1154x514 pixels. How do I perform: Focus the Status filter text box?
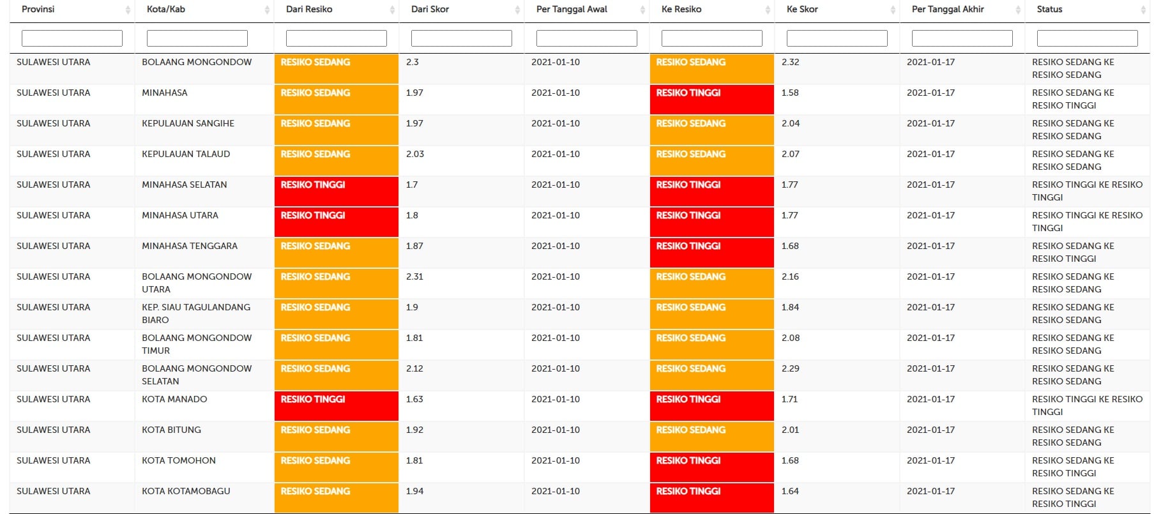1088,38
